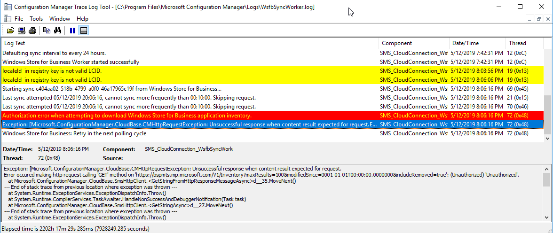The width and height of the screenshot is (553, 233).
Task: Select the highlighted 'Exception: [Microsoft.ConfigurationManager' row
Action: click(x=272, y=124)
